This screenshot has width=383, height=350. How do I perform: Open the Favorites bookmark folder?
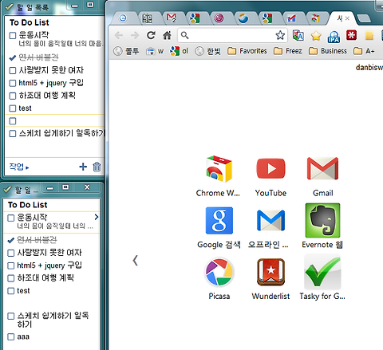(247, 51)
